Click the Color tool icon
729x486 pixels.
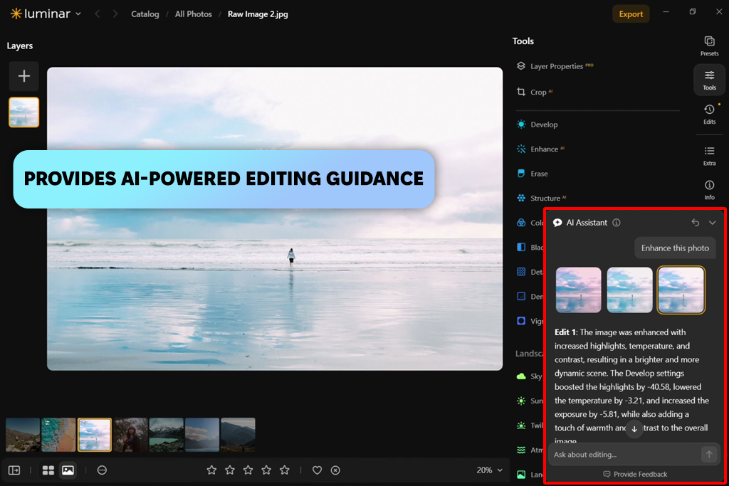[521, 223]
